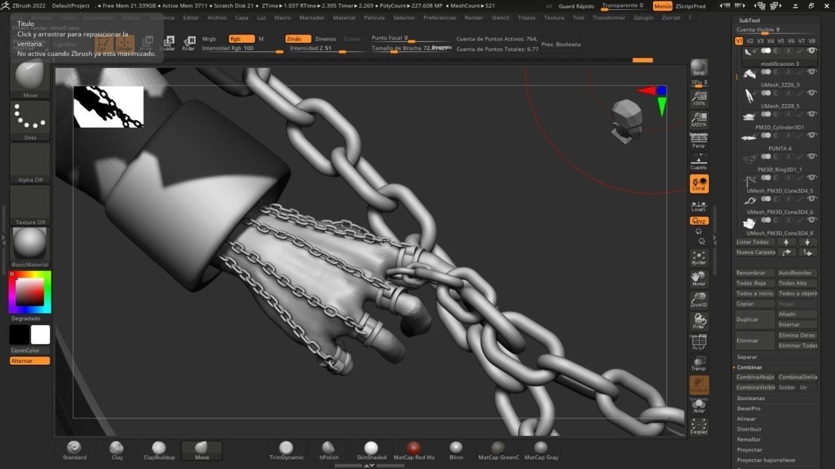Toggle the Persp perspective icon
The image size is (835, 469).
[x=699, y=140]
